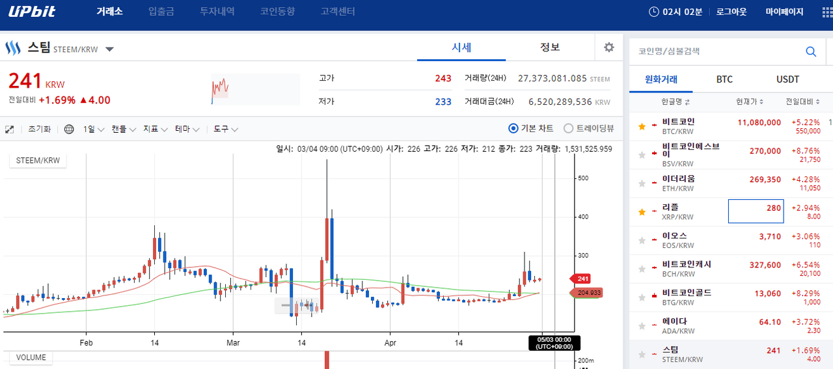The height and width of the screenshot is (369, 833).
Task: Open the 투자내역 menu
Action: coord(217,12)
